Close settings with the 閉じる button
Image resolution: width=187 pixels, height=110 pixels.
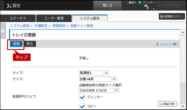tap(107, 6)
